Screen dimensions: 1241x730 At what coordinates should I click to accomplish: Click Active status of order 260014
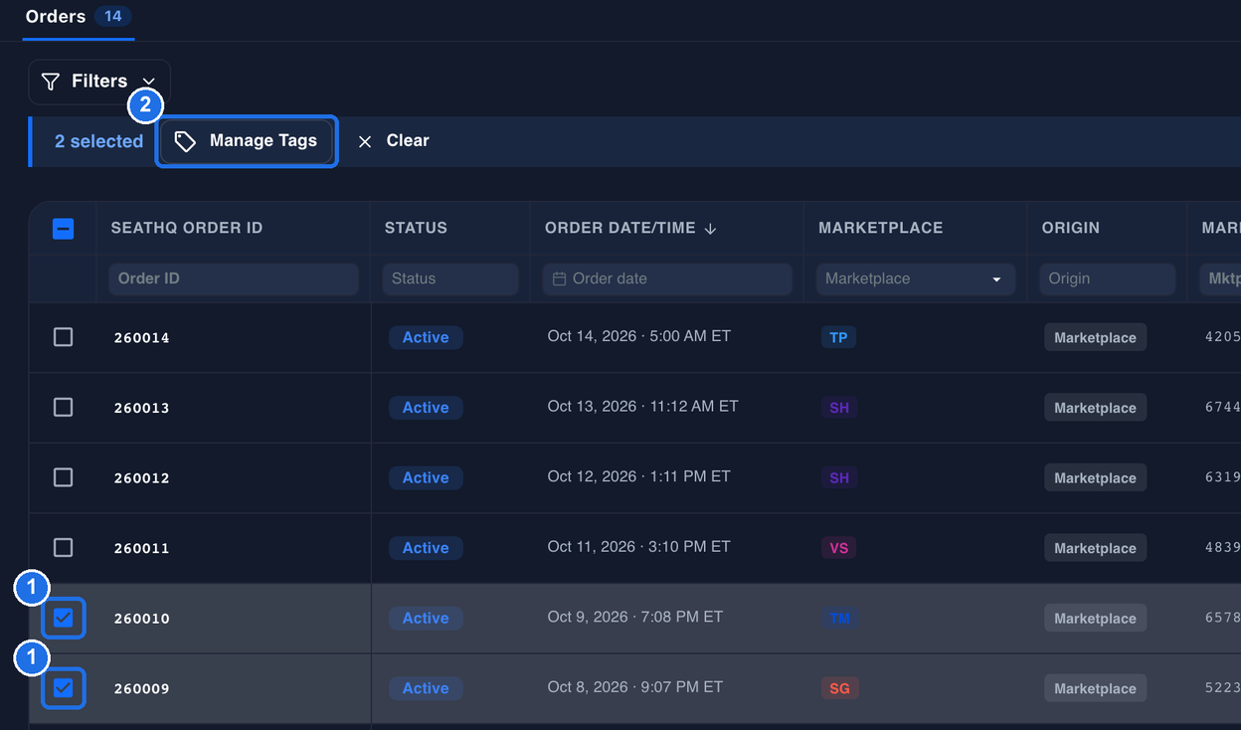point(426,337)
